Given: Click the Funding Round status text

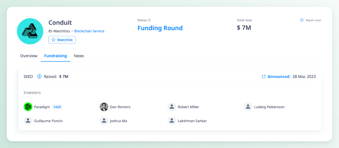Looking at the screenshot, I should tap(160, 28).
